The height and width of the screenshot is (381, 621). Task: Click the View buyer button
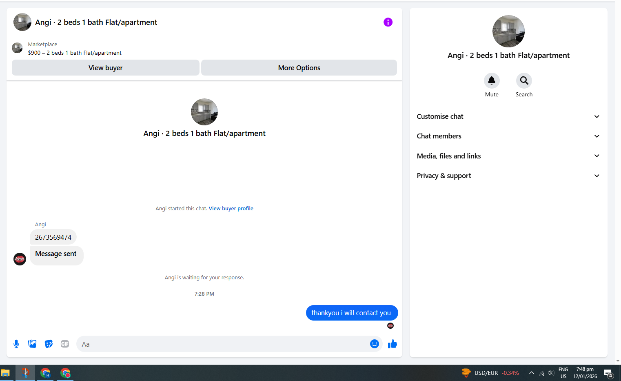pos(106,68)
